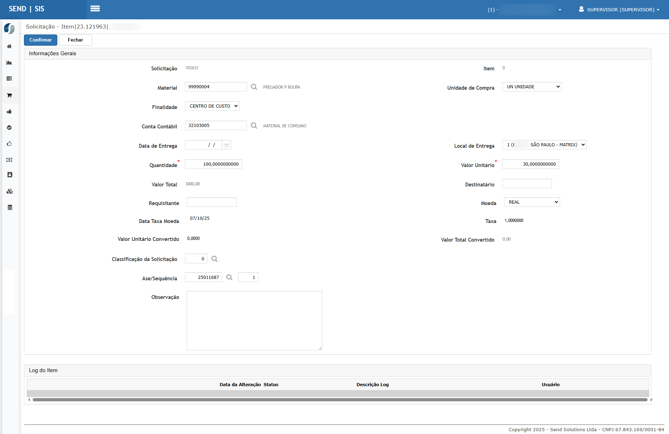Click the Fechar button

pyautogui.click(x=75, y=40)
